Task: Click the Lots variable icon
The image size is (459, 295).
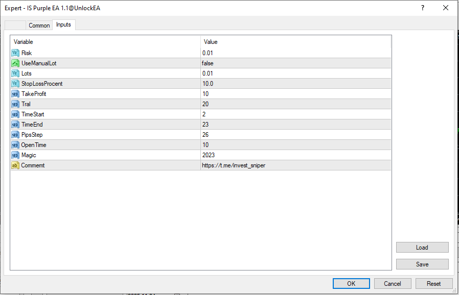Action: 15,73
